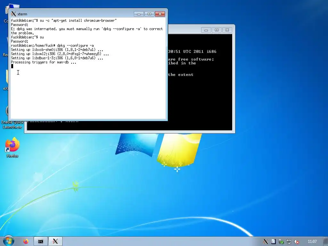Screen dimensions: 328x246
Task: Click the 'dpkg --configure -a' command line
Action: click(52, 45)
